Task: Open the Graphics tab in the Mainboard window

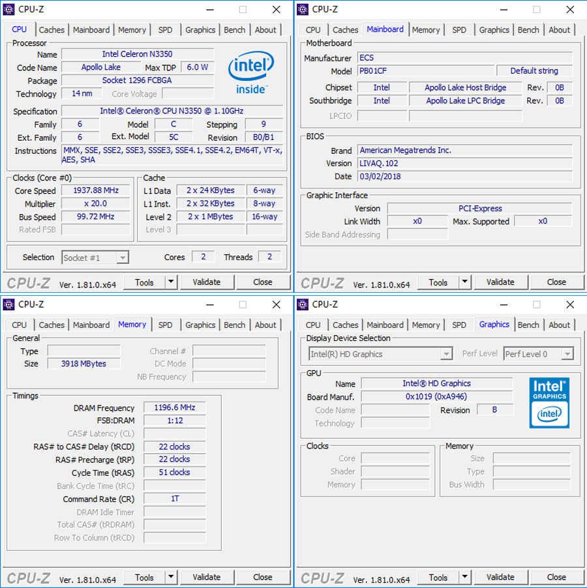Action: [494, 30]
